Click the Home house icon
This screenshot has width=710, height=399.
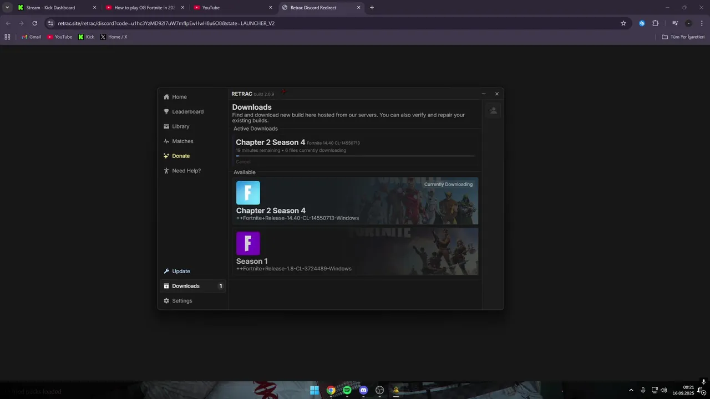coord(166,97)
